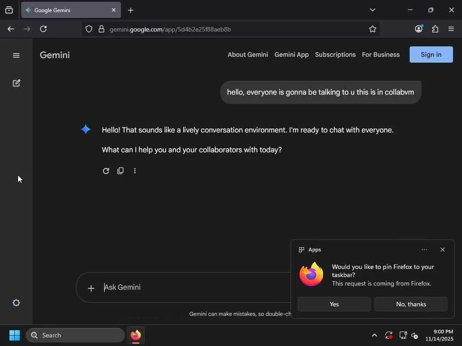Click the Gemini sparkle icon by response
Screen dimensions: 462x346
point(86,129)
